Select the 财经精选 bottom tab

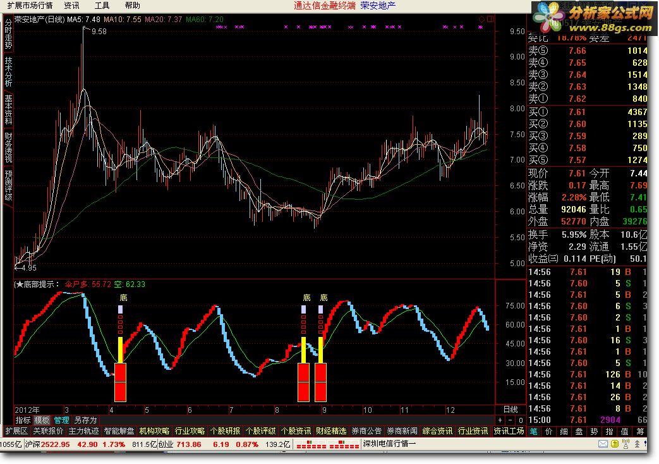(331, 430)
